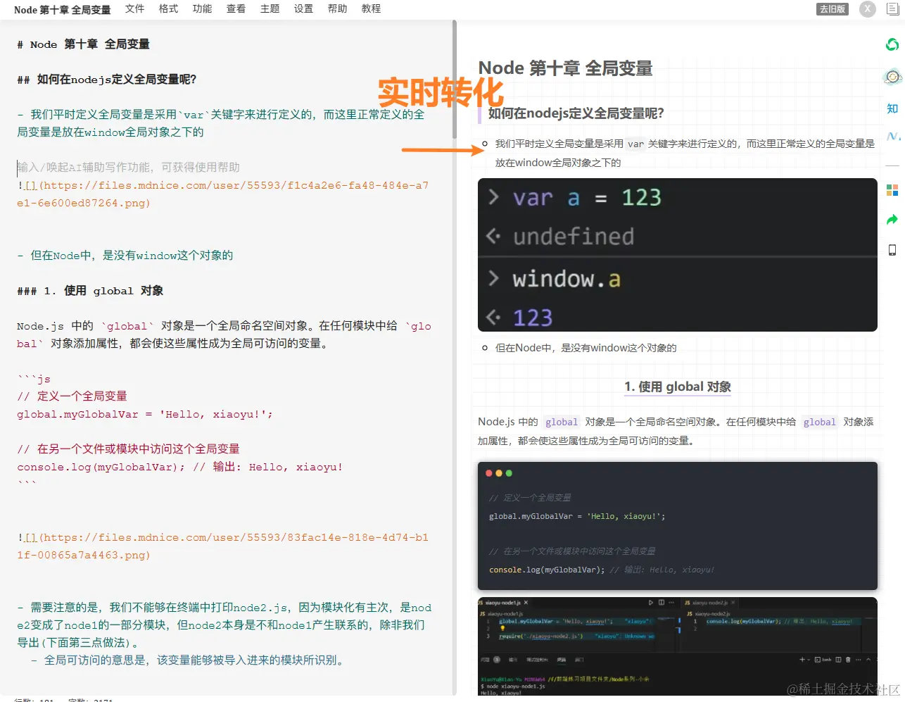Open the user avatar X menu
The width and height of the screenshot is (905, 702).
868,9
